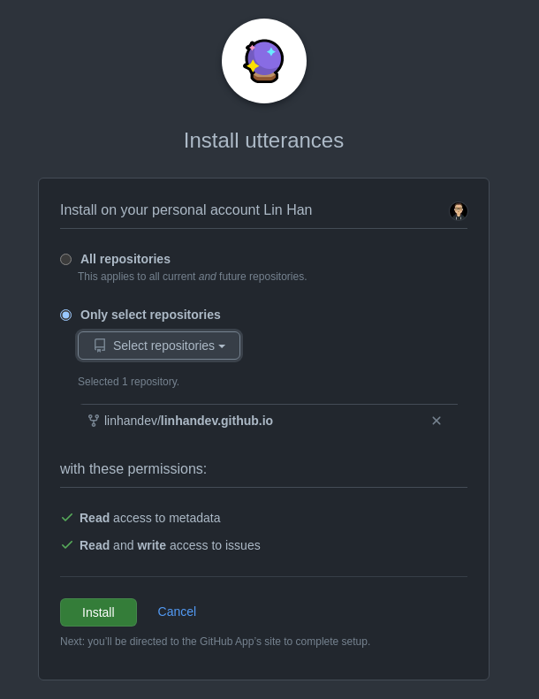Click the linhandev/linhandev.github.io repository name
This screenshot has width=539, height=699.
pos(188,421)
